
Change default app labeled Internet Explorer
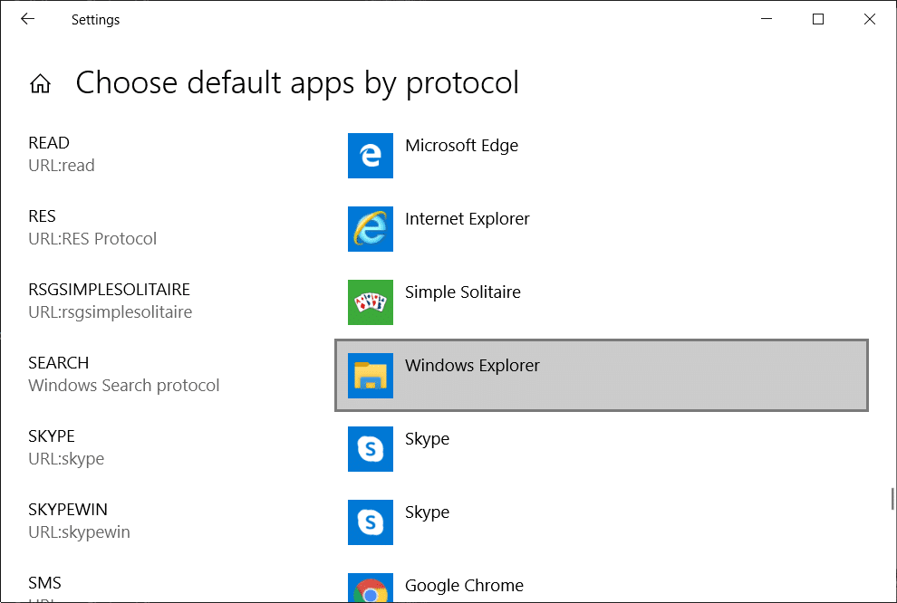point(467,219)
